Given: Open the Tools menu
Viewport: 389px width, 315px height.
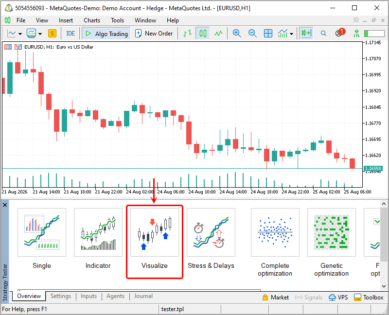Looking at the screenshot, I should 117,20.
